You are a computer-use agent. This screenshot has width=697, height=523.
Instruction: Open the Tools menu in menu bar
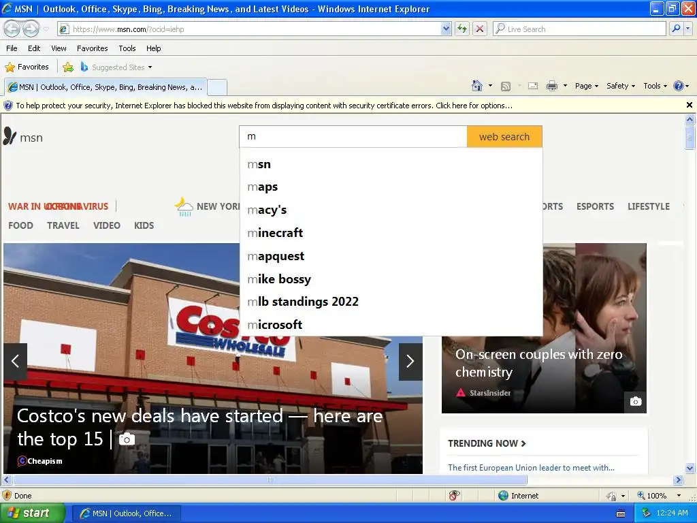(x=127, y=48)
